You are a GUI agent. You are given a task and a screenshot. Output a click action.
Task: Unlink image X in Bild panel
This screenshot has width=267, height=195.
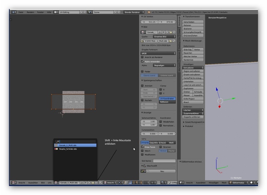click(x=174, y=32)
